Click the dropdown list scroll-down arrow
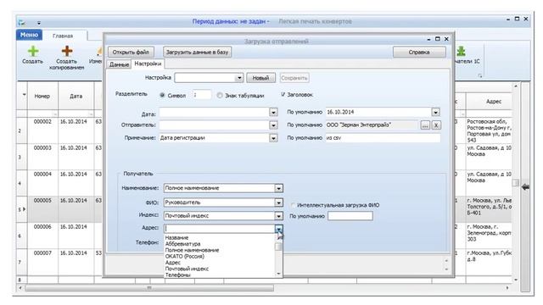The height and width of the screenshot is (305, 543). point(279,274)
